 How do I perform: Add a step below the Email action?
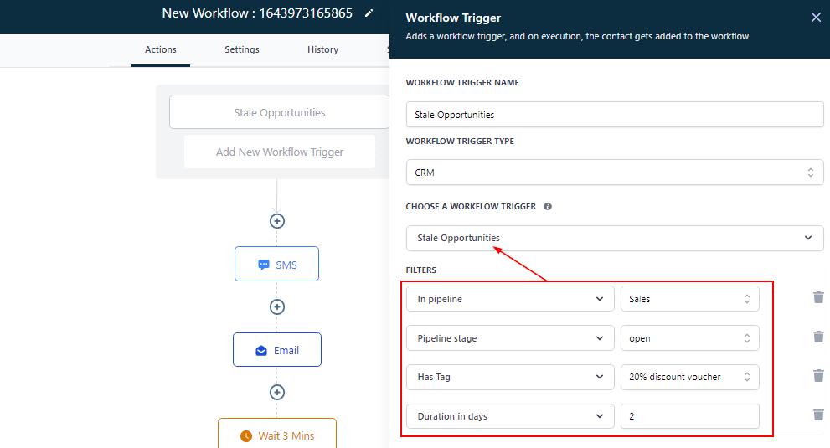coord(277,392)
